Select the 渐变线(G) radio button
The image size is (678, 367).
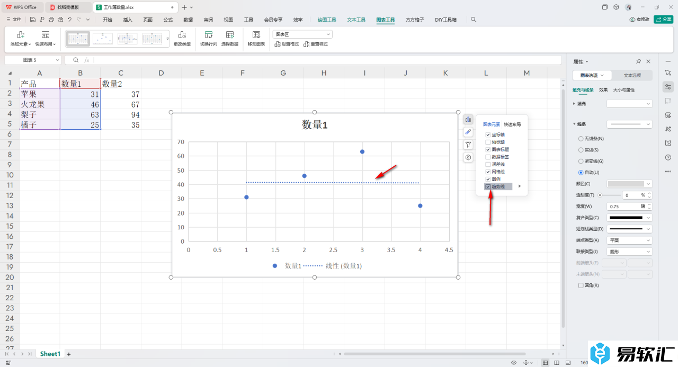pyautogui.click(x=581, y=161)
